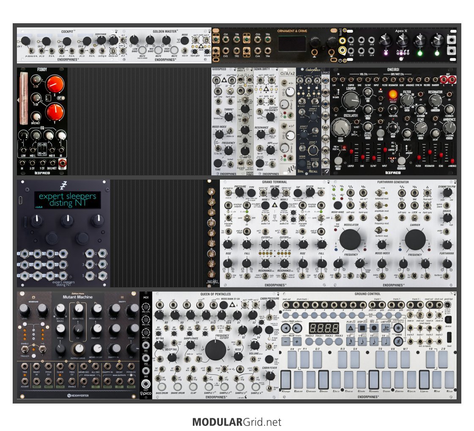This screenshot has height=431, width=474.
Task: Hit the STOP button on Ground Control
Action: tap(362, 328)
